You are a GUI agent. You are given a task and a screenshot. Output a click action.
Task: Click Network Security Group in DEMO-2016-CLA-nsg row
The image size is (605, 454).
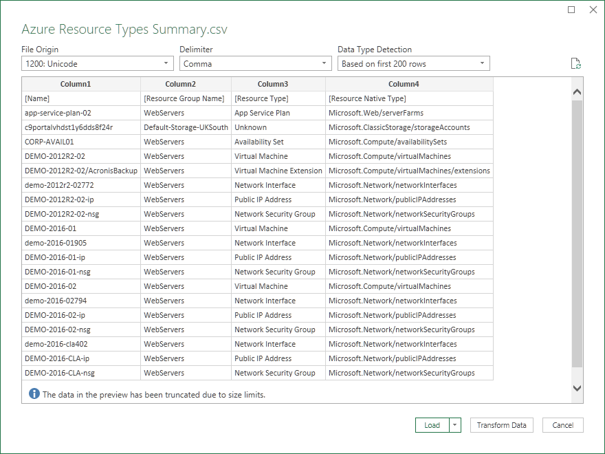[x=278, y=373]
